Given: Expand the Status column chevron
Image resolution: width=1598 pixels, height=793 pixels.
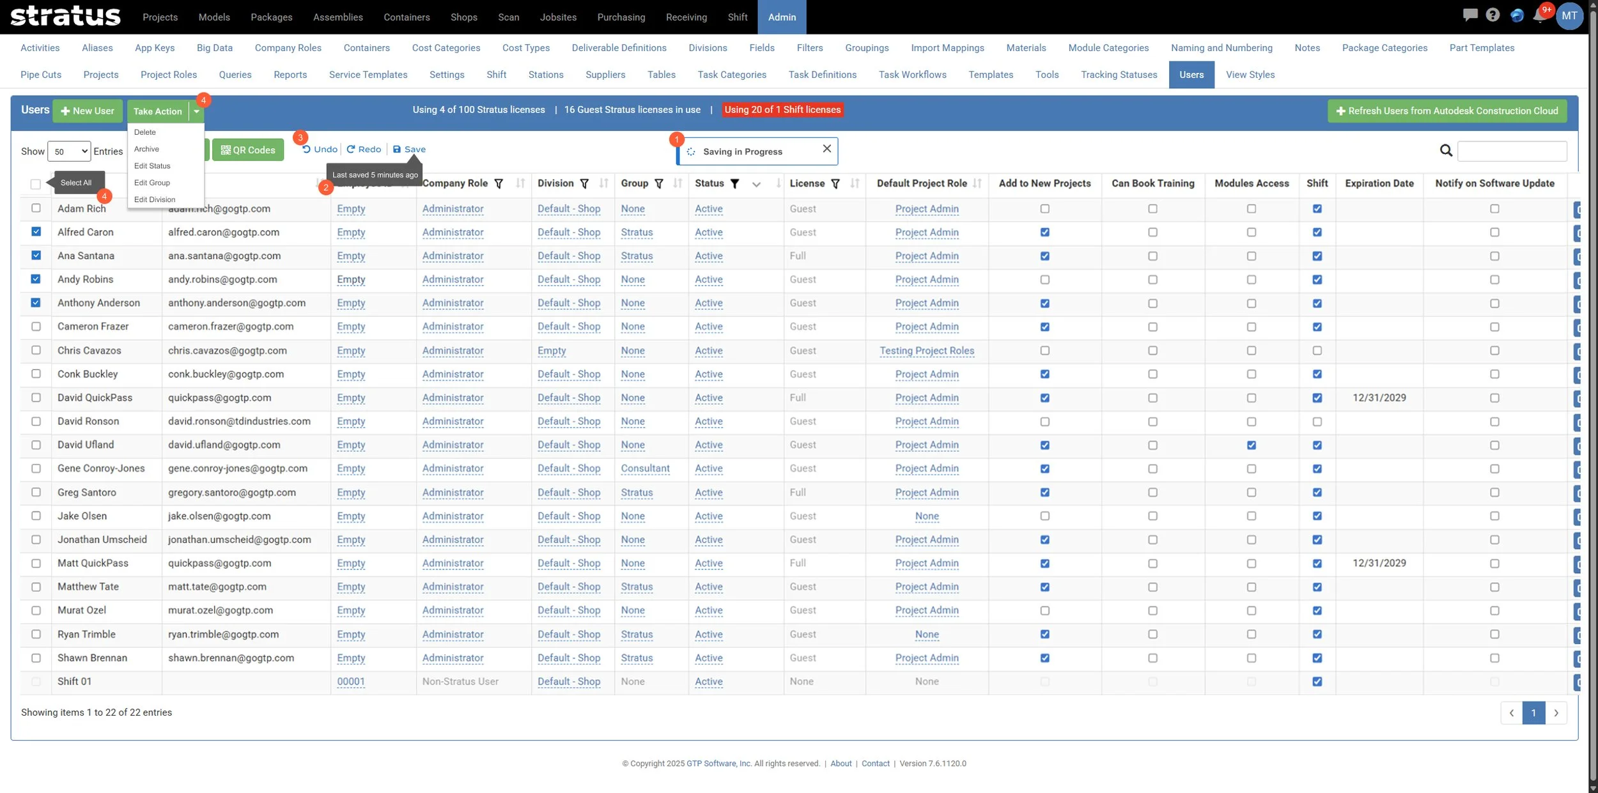Looking at the screenshot, I should coord(756,184).
